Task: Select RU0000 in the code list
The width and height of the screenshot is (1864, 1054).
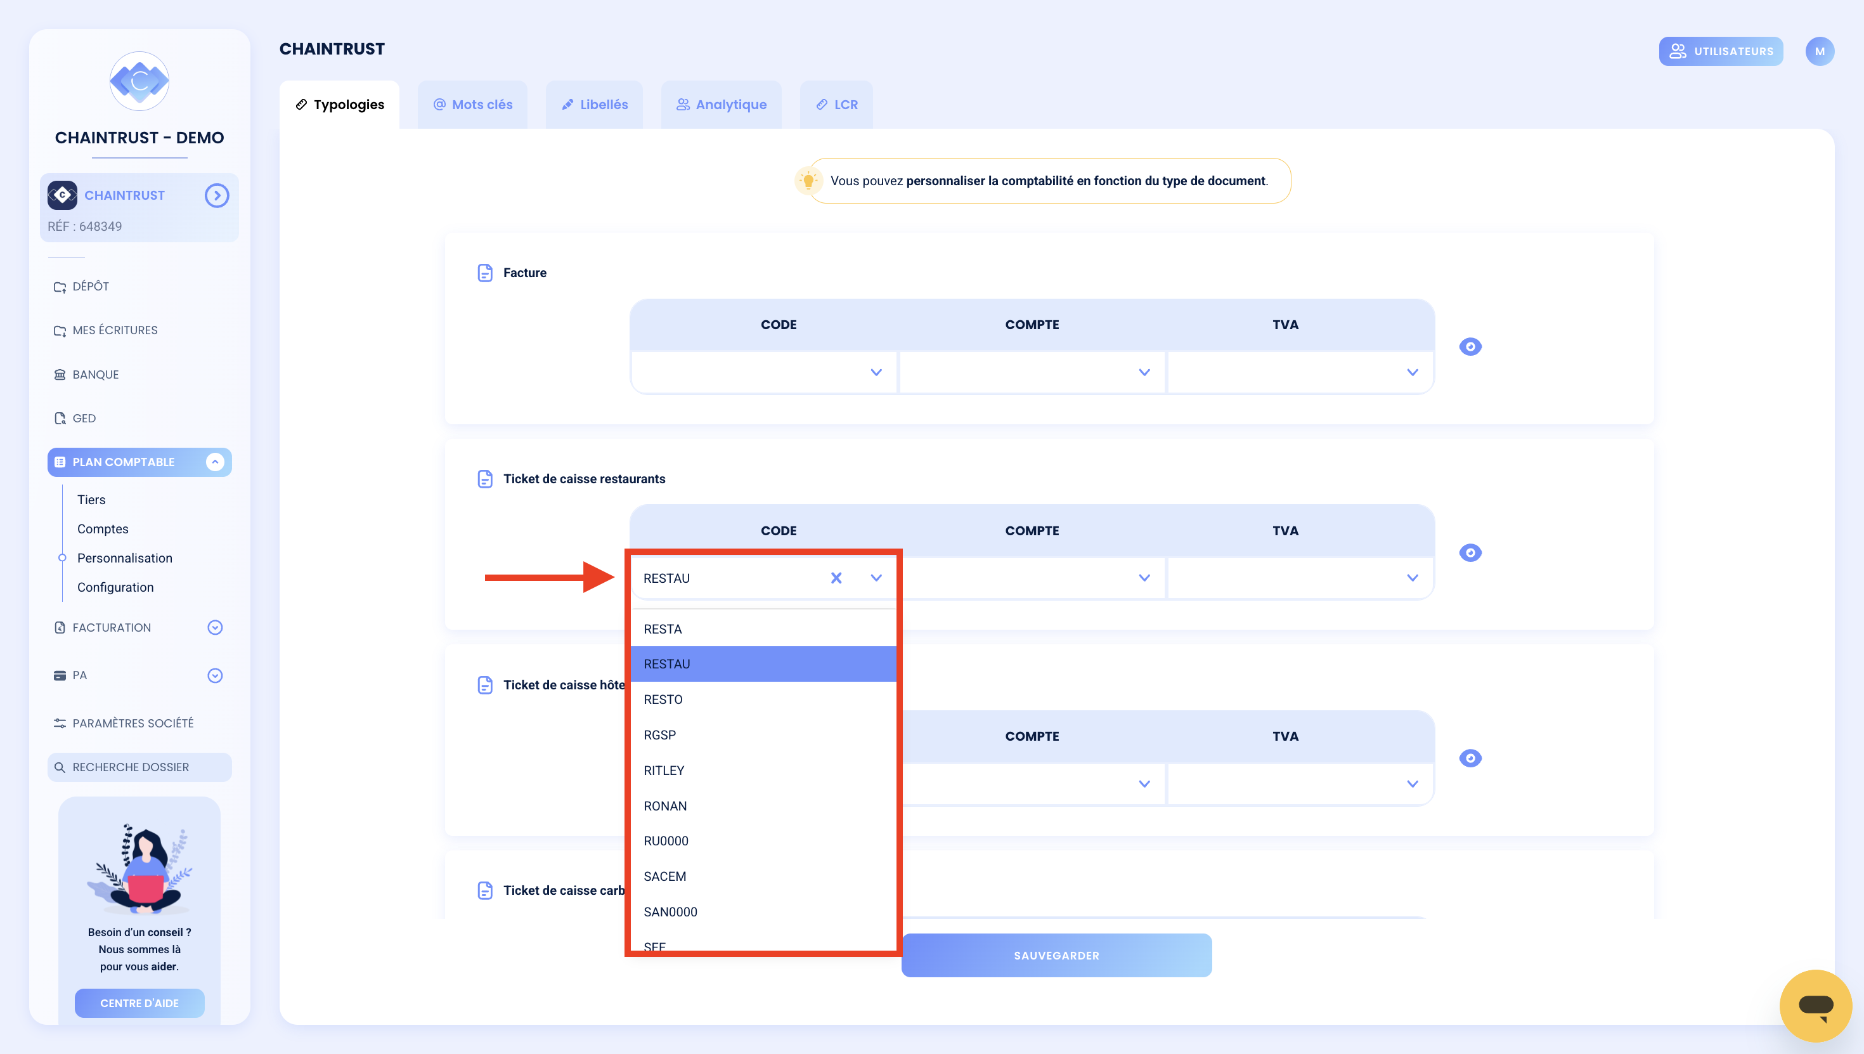Action: point(763,841)
